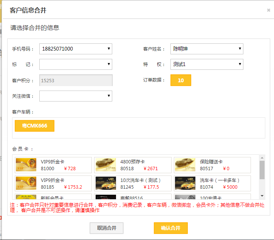Expand the 标记 dropdown
Screen dimensions: 274x240
76,64
